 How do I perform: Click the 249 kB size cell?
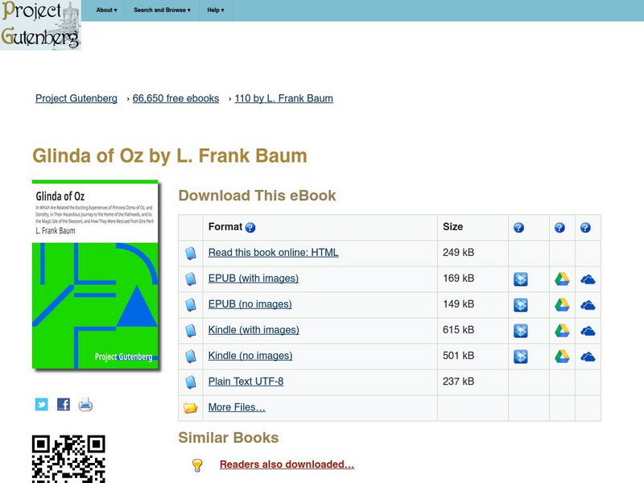[x=473, y=253]
